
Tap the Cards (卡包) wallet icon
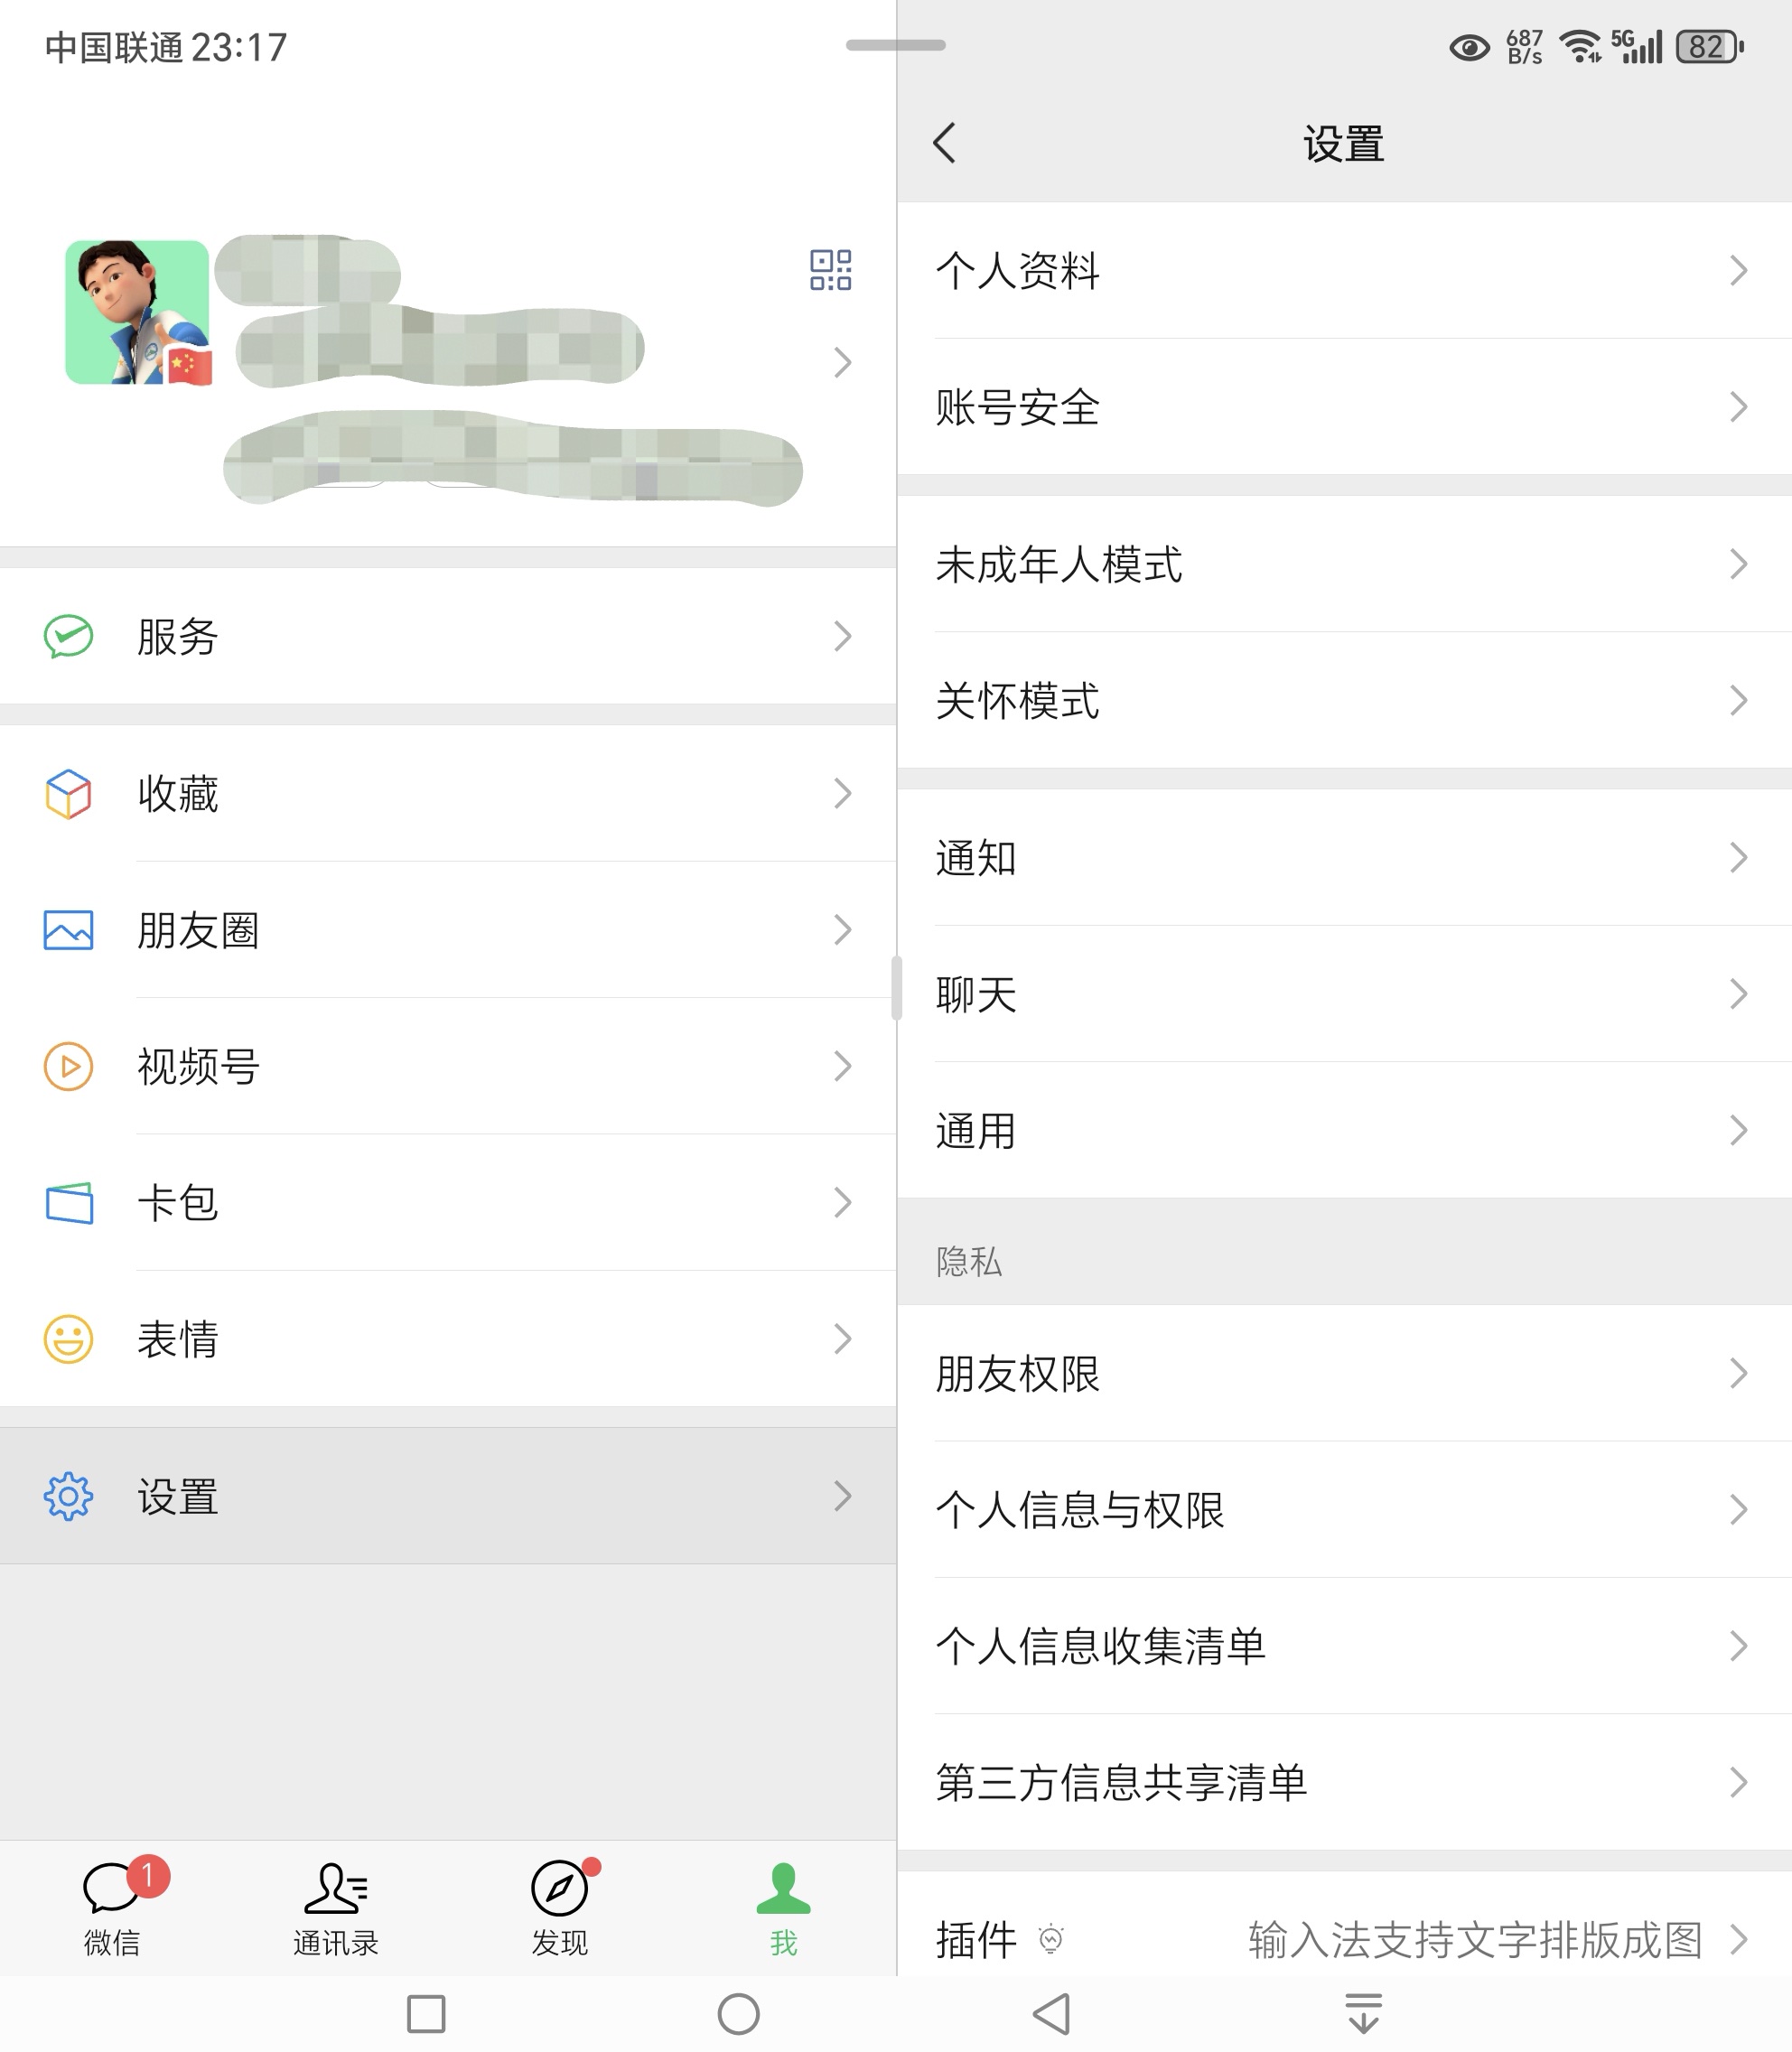(x=68, y=1202)
